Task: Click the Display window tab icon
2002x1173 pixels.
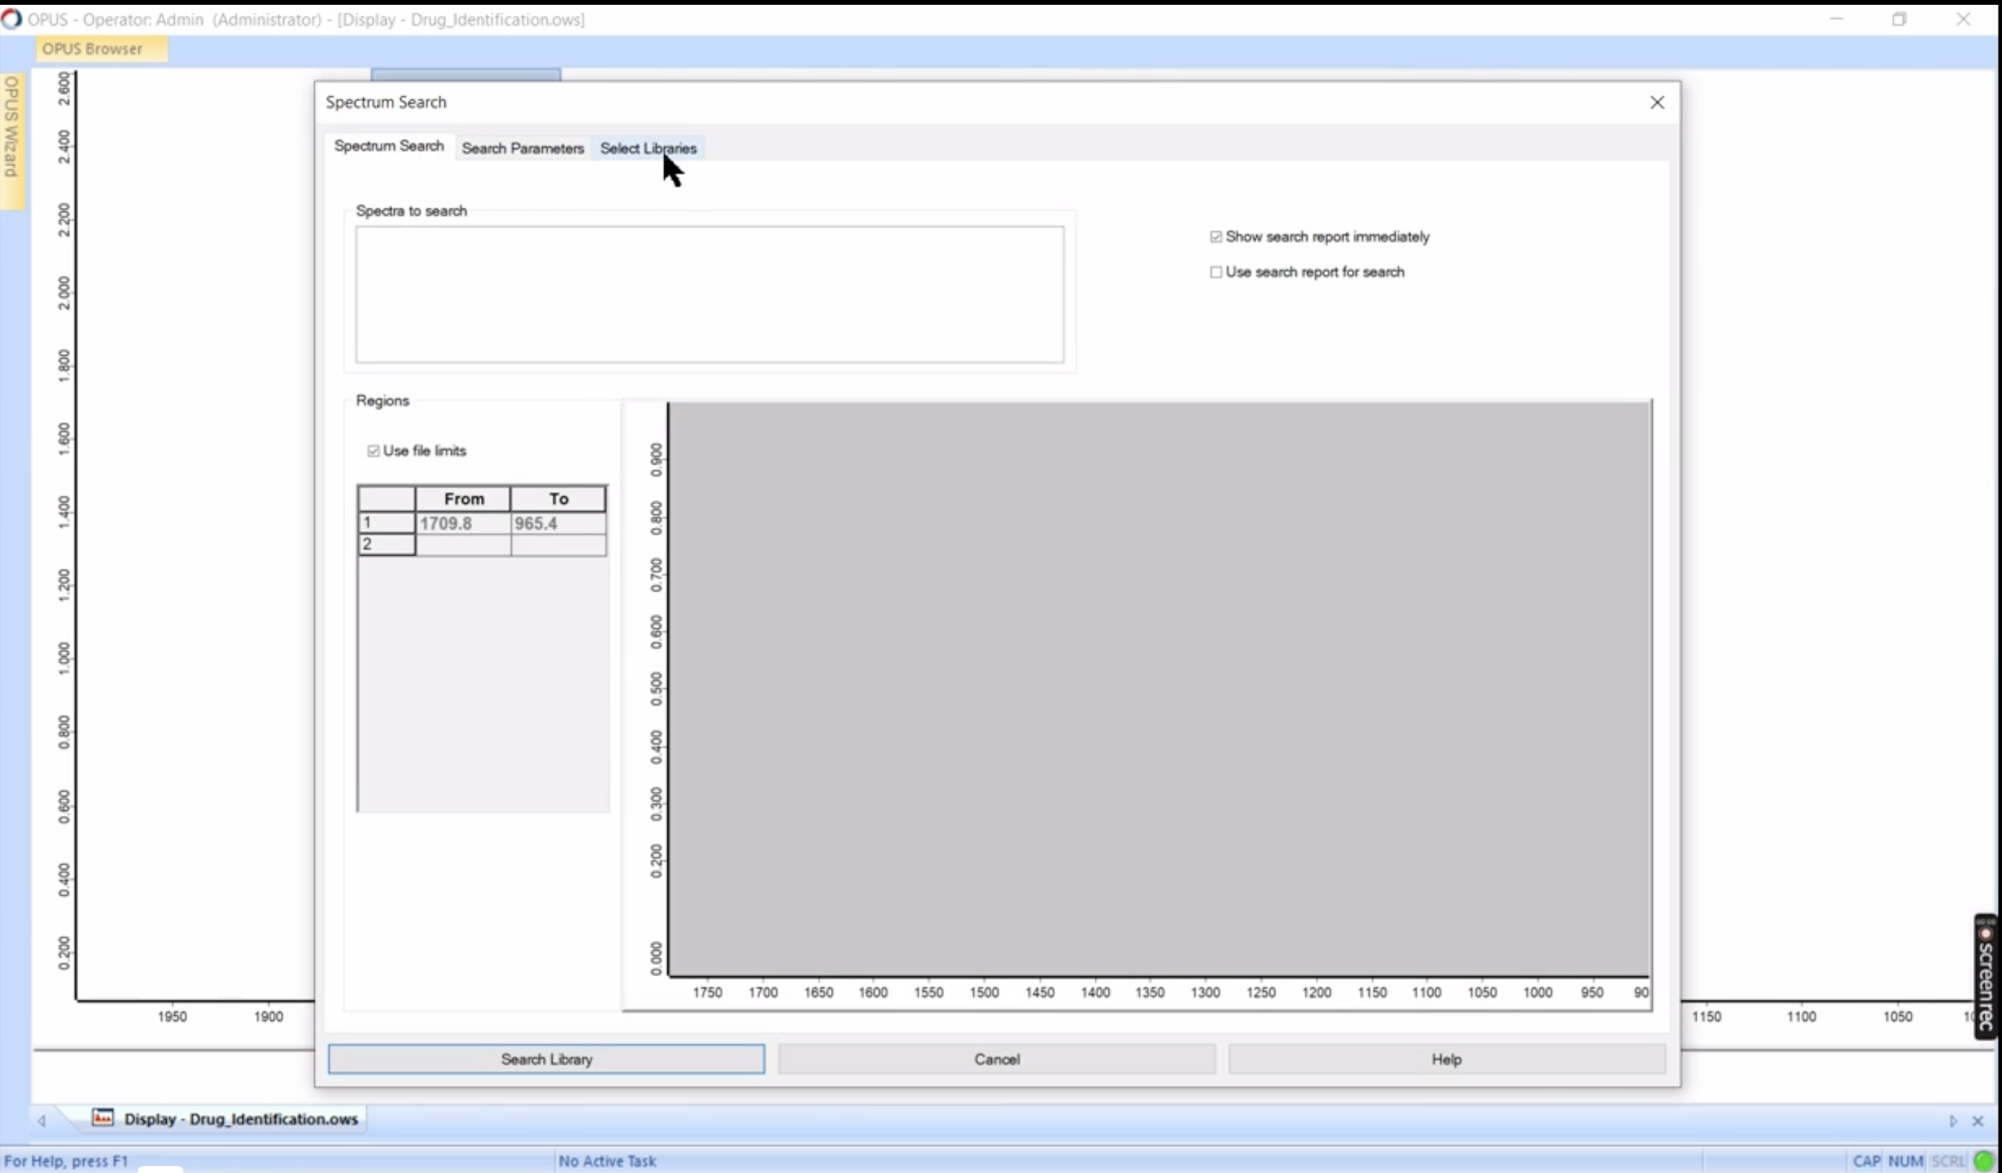Action: [x=103, y=1117]
